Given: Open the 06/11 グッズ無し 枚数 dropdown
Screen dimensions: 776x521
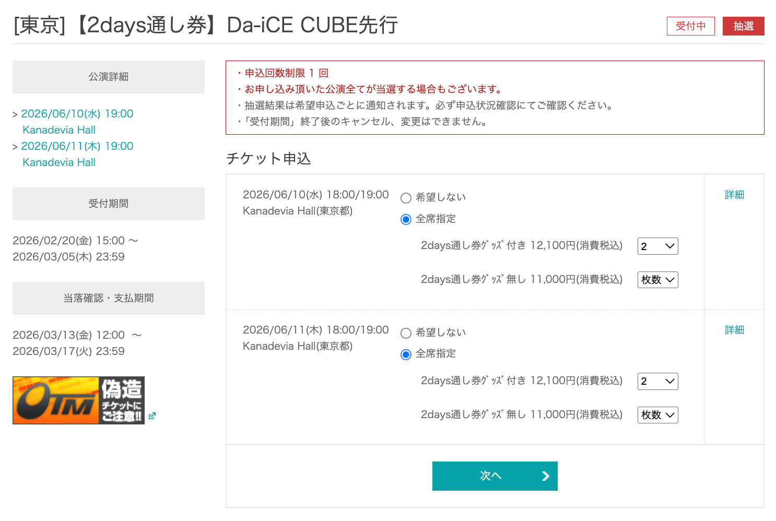Looking at the screenshot, I should point(657,415).
